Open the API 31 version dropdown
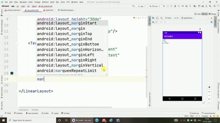The height and width of the screenshot is (123, 220). point(177,18)
